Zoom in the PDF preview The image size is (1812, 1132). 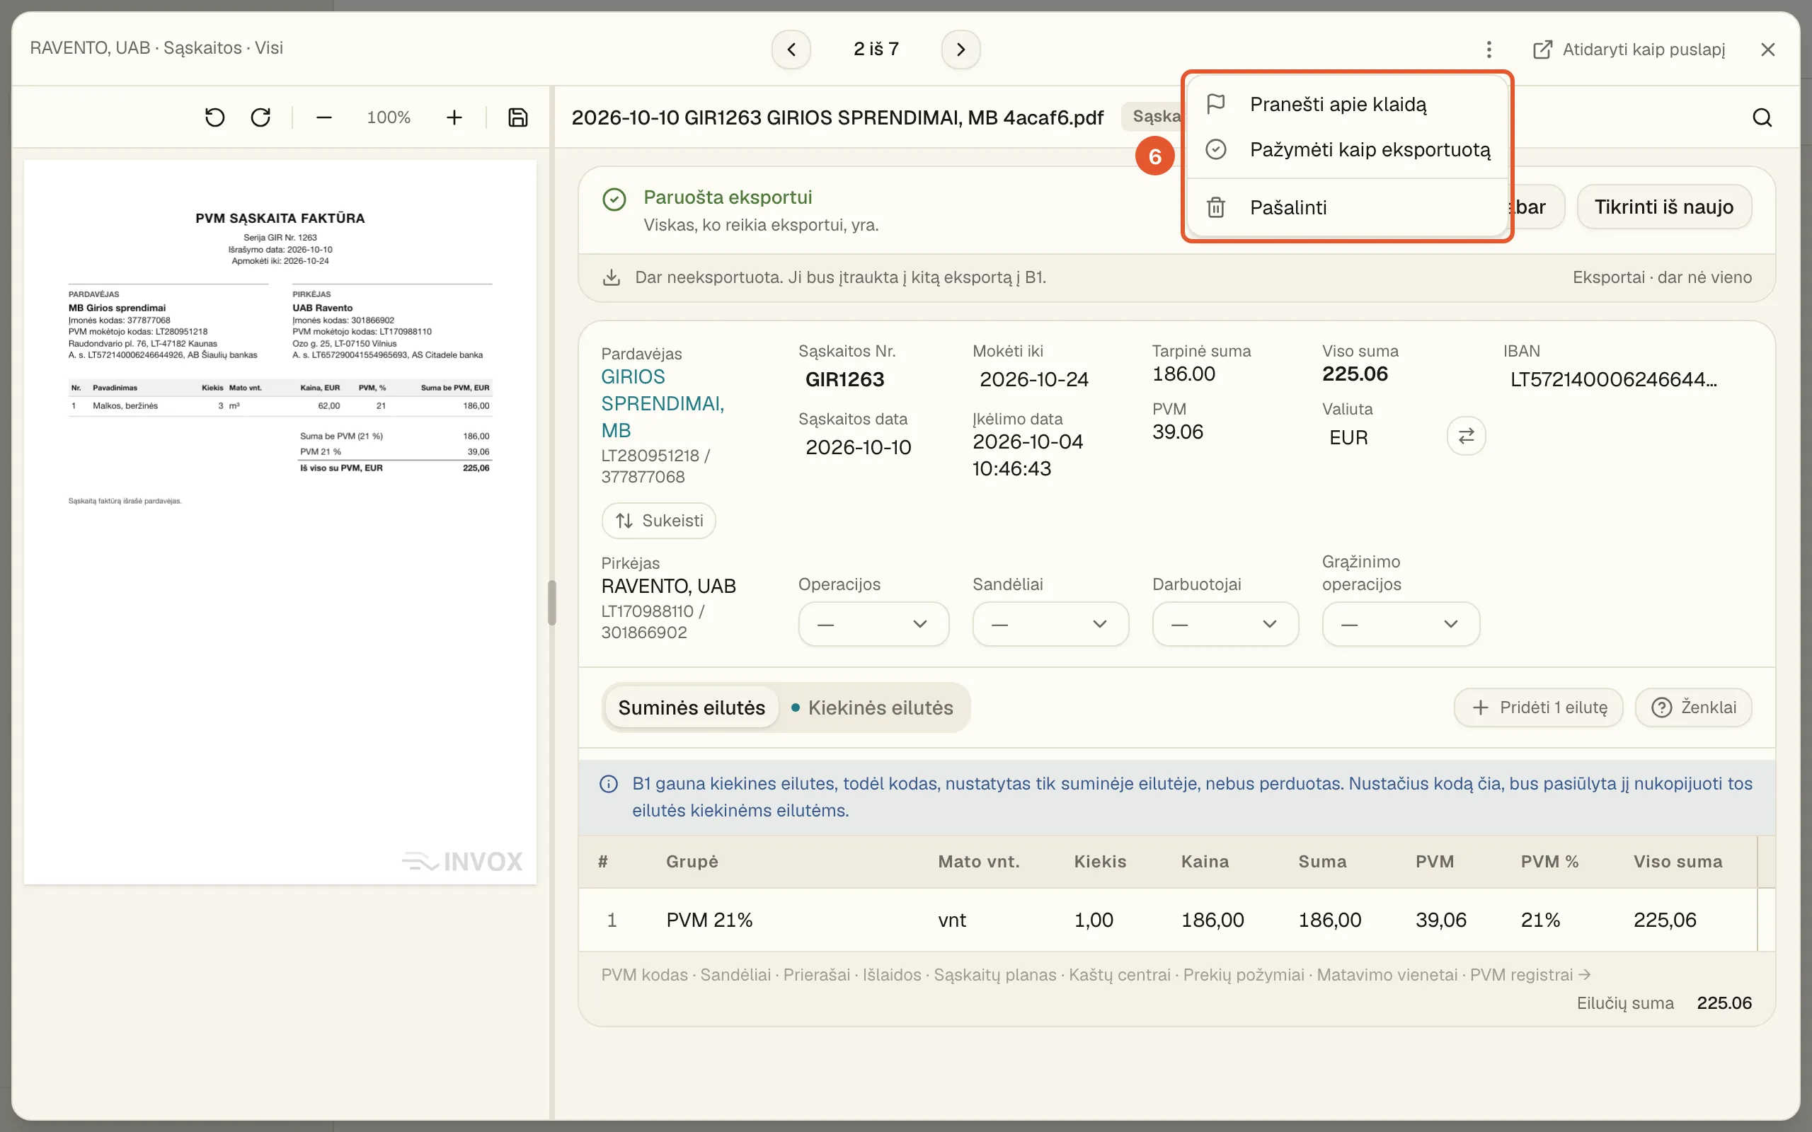(x=454, y=117)
